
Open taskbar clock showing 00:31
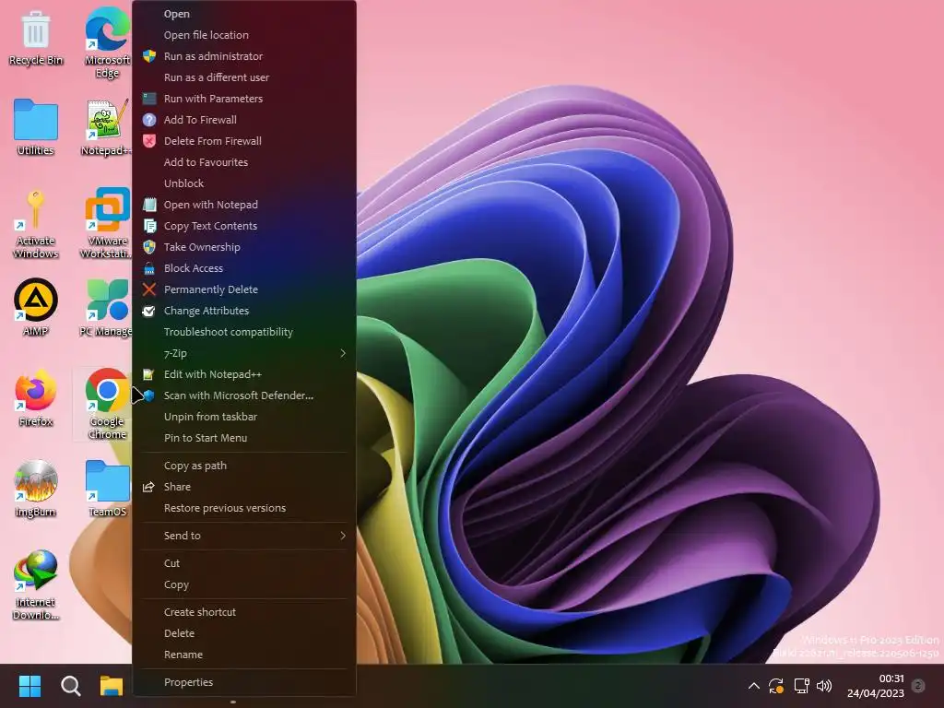pyautogui.click(x=876, y=686)
